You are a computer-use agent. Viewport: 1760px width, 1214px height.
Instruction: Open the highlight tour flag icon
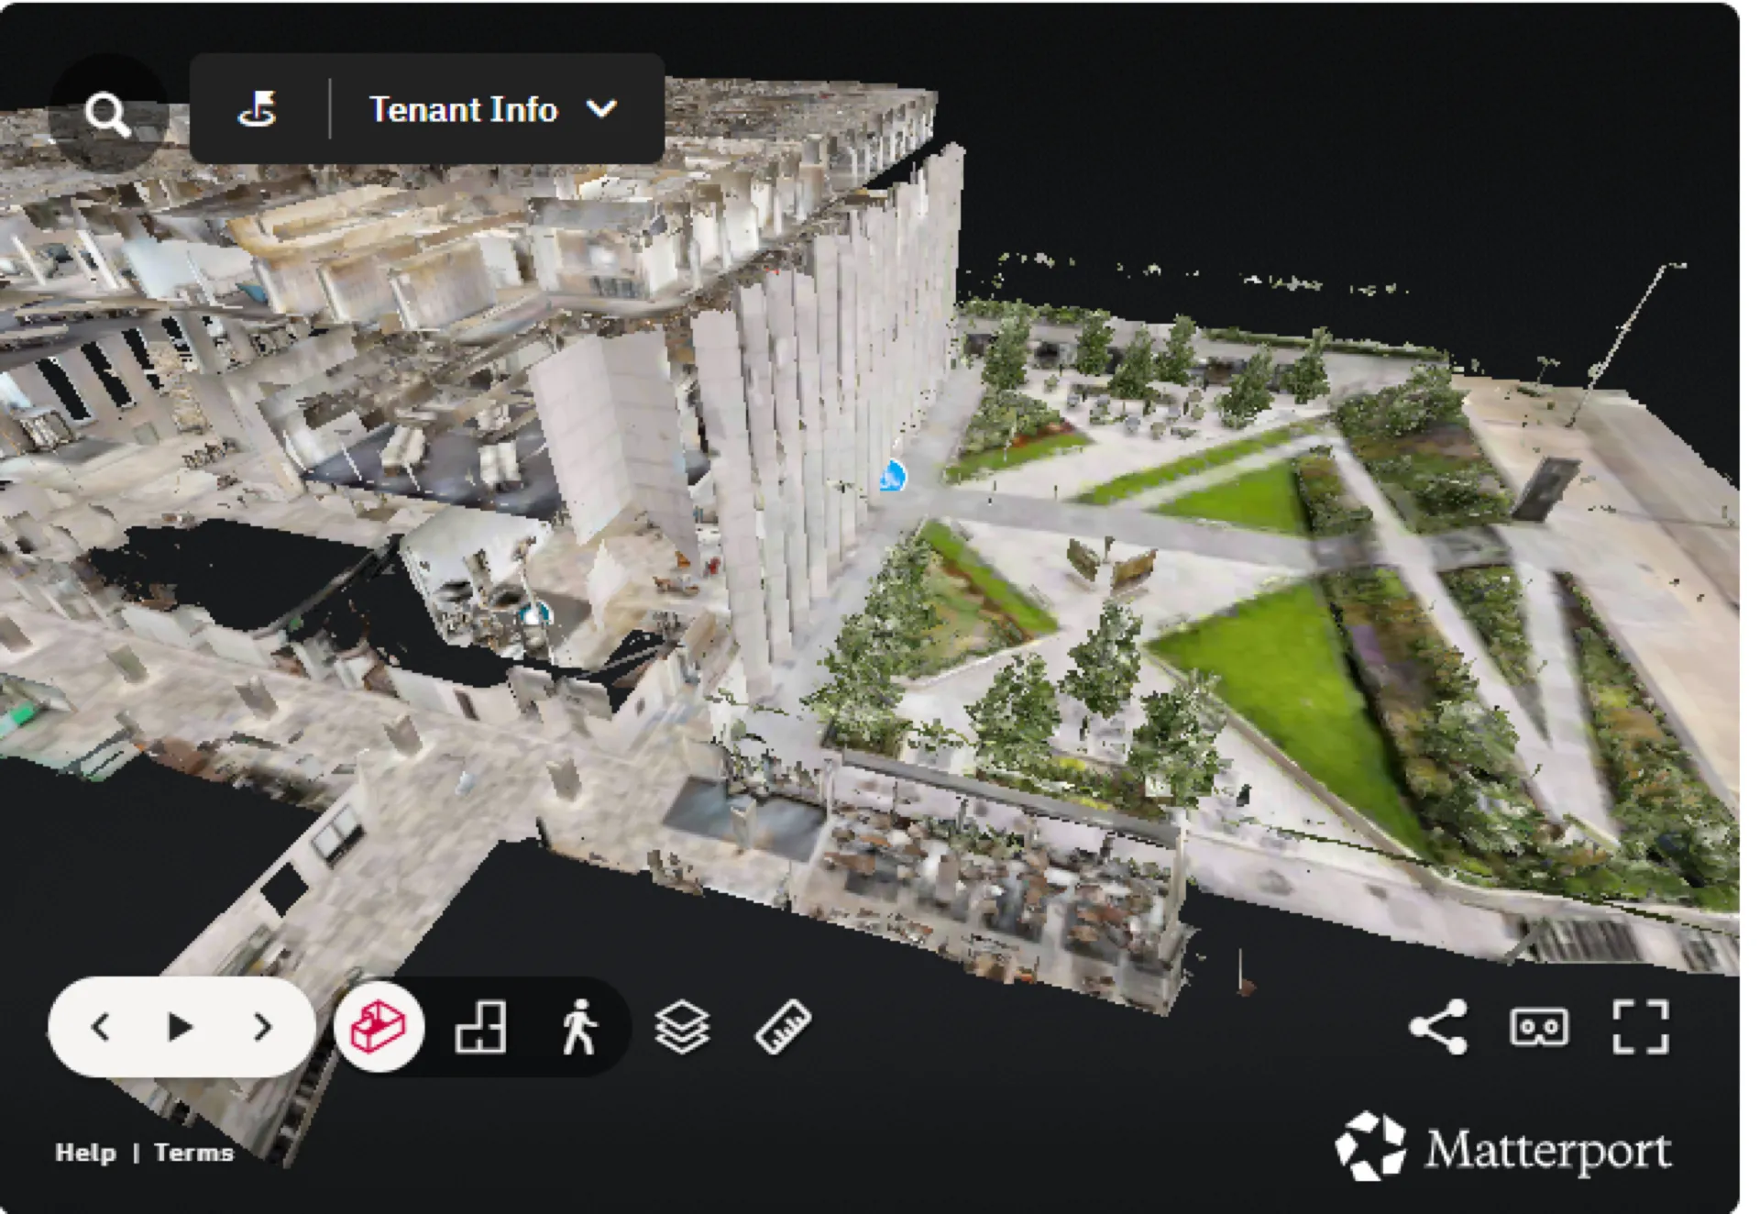(258, 110)
